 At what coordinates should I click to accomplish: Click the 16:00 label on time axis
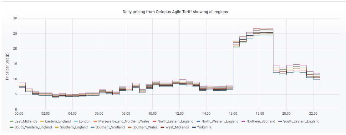[233, 114]
